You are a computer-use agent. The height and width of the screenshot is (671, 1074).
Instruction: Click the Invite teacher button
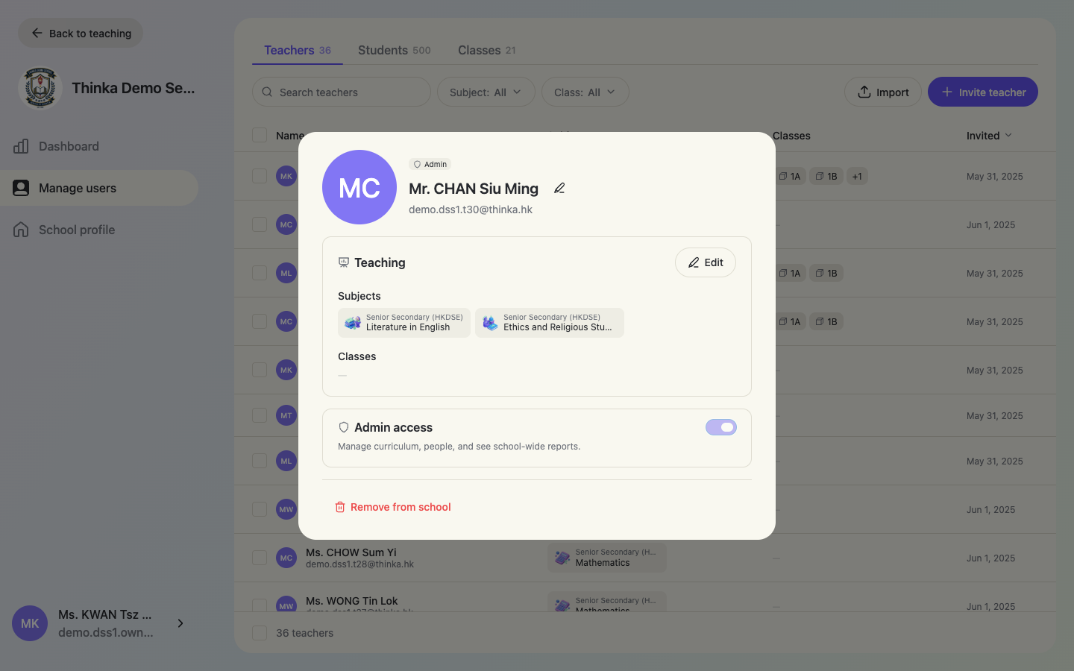tap(983, 92)
